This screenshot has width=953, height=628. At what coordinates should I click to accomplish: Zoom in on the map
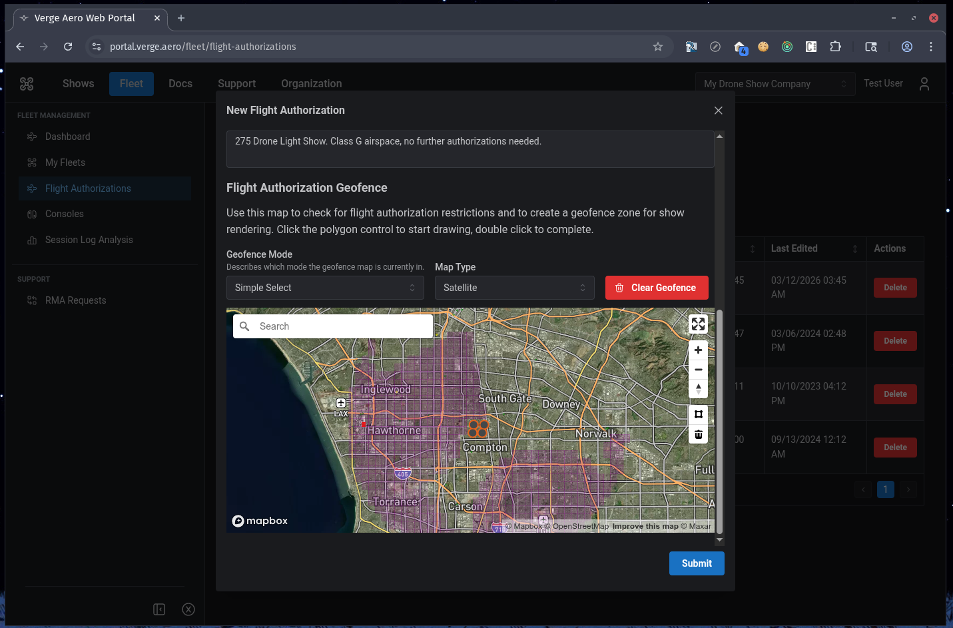point(698,350)
